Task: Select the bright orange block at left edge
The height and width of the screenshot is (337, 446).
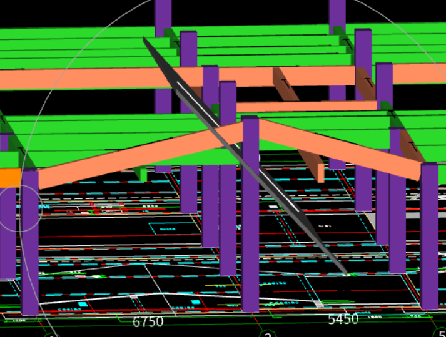Action: coord(11,178)
